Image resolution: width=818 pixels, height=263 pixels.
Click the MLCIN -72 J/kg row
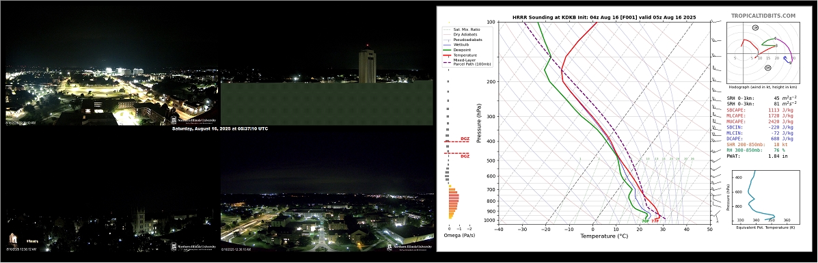[x=761, y=133]
